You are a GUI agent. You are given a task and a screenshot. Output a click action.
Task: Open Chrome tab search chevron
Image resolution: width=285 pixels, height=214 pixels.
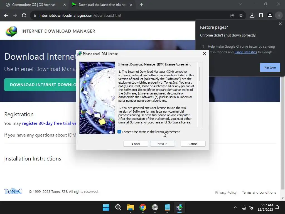point(240,4)
